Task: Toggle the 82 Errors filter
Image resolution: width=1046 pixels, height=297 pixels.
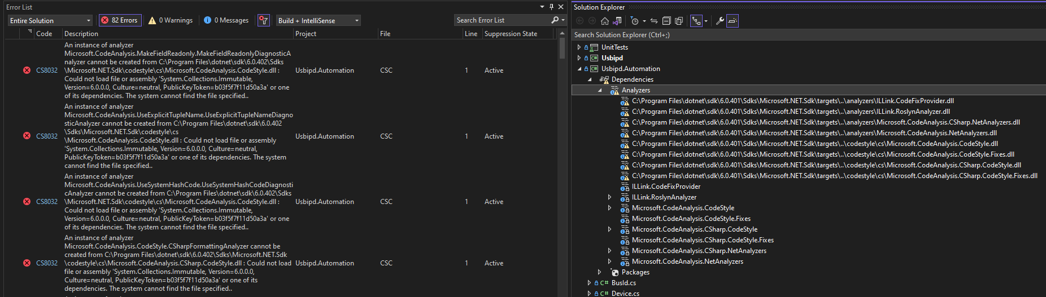Action: click(x=119, y=20)
